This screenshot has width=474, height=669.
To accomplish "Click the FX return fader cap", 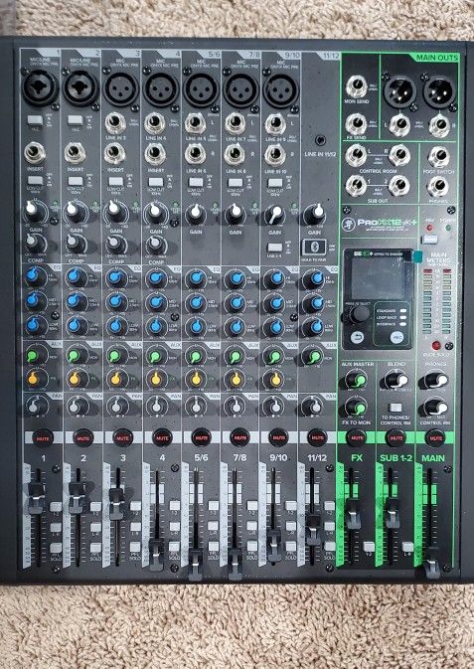I will 353,514.
